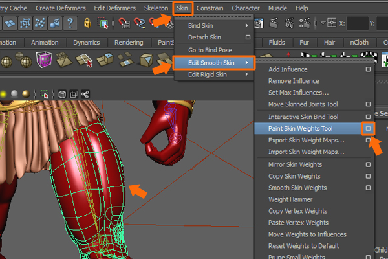Switch to the Dynamics shelf tab
This screenshot has height=259, width=388.
tap(86, 43)
